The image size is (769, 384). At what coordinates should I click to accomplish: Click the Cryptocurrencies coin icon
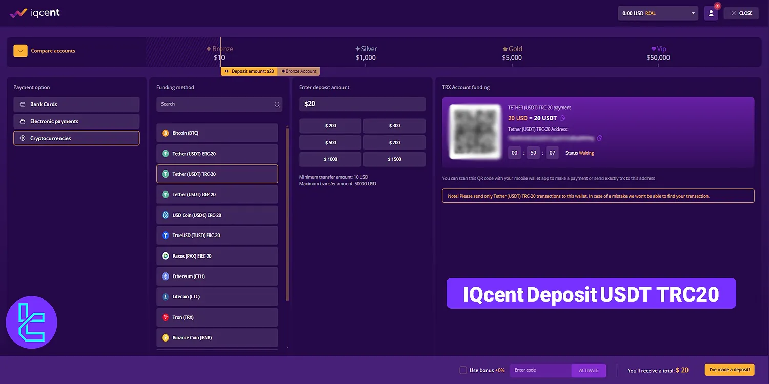23,138
